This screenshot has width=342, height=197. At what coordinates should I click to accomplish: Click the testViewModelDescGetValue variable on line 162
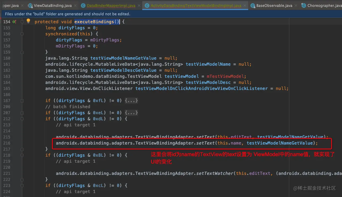click(123, 70)
